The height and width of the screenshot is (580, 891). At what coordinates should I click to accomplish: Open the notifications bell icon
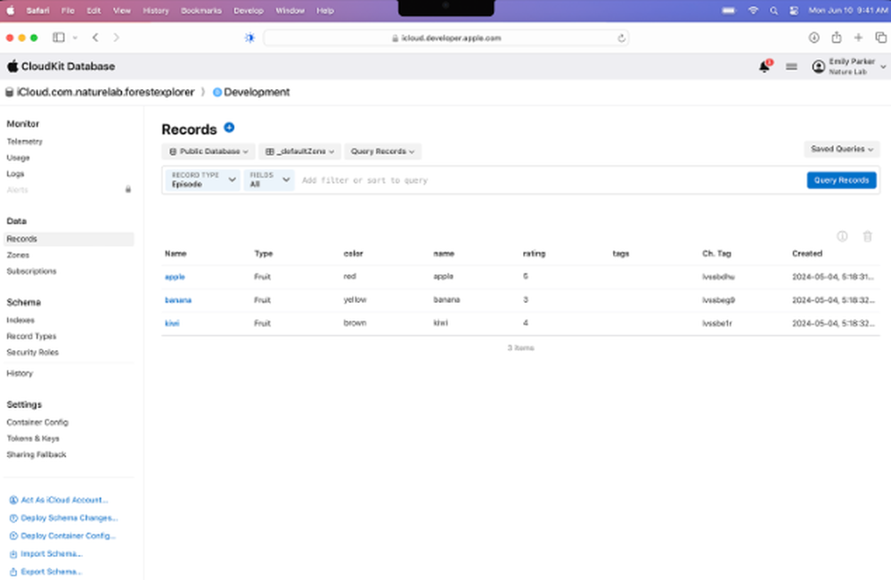click(764, 67)
